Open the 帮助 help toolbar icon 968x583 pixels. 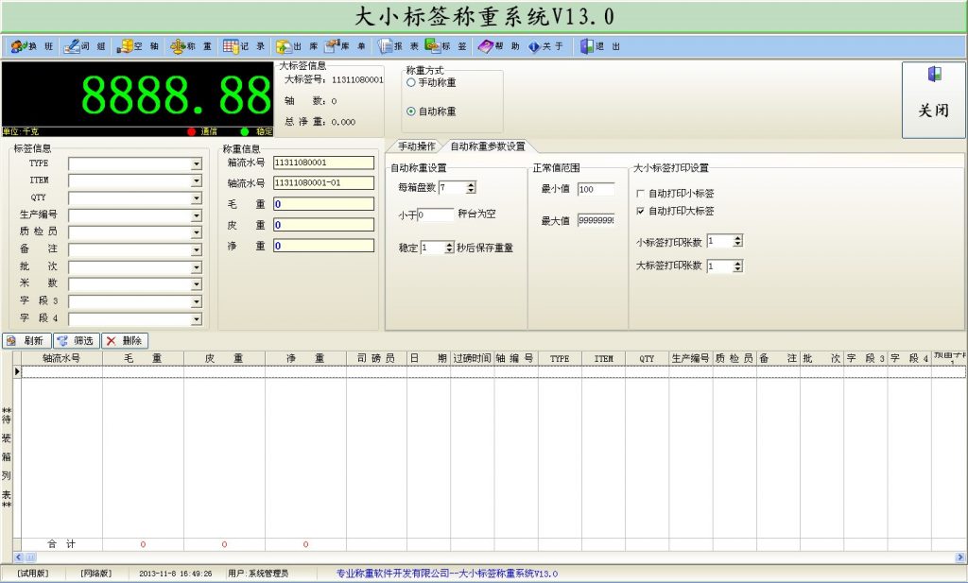(x=499, y=46)
